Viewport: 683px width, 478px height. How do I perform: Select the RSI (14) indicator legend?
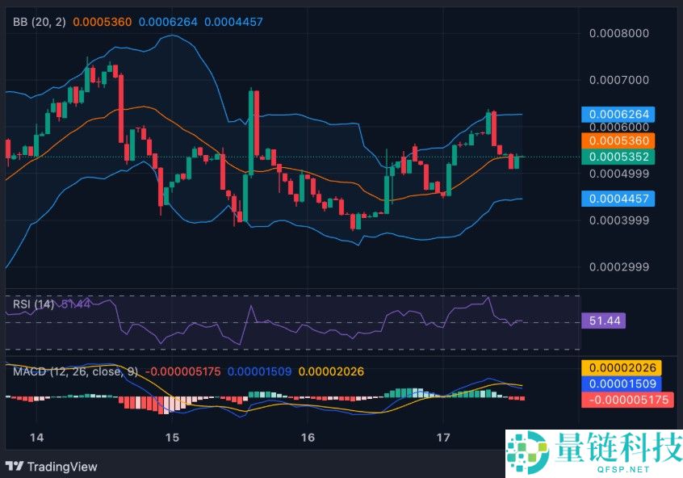34,304
